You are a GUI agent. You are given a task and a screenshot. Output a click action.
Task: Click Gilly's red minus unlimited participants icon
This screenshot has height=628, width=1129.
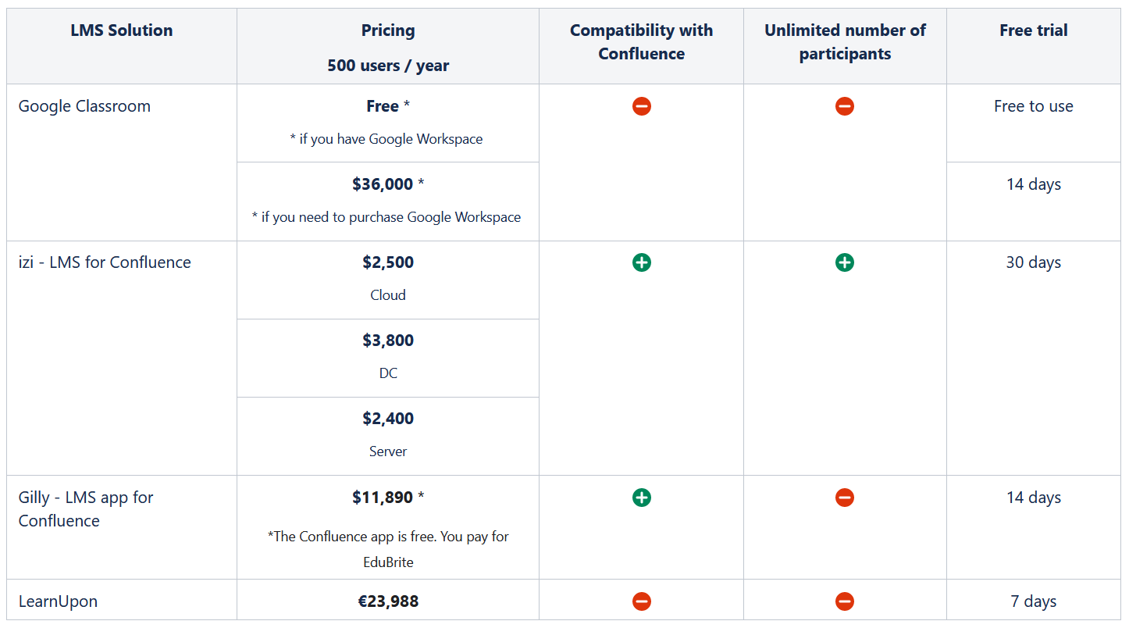844,498
